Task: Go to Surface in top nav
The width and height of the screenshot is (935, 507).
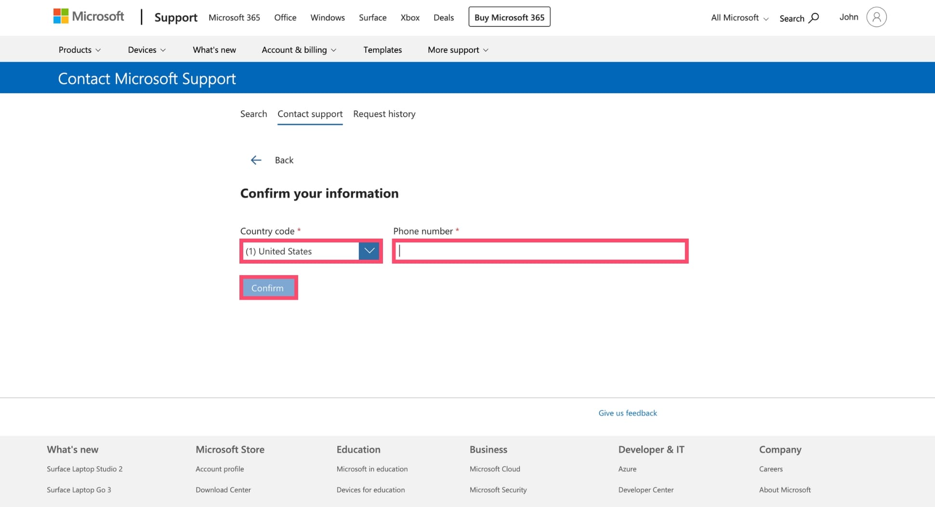Action: click(372, 17)
